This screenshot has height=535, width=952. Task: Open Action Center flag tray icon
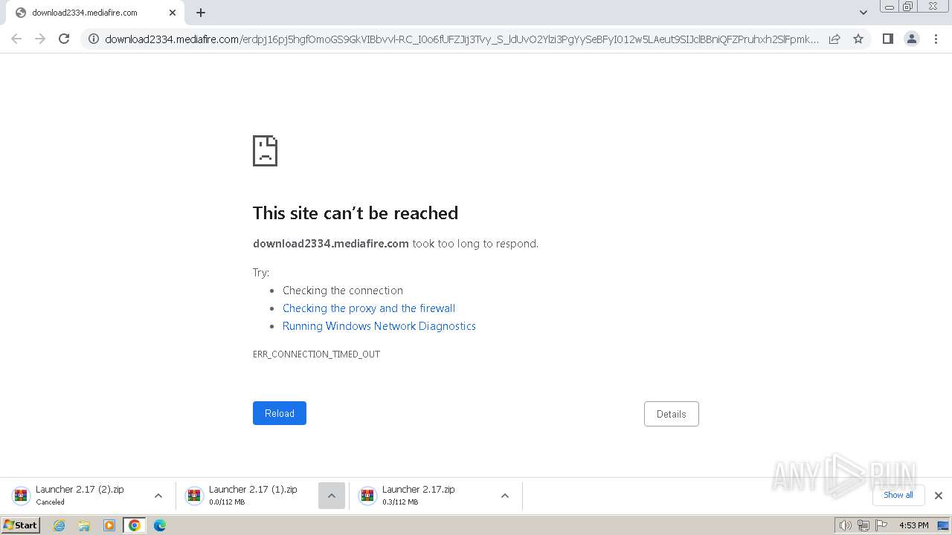click(x=881, y=525)
